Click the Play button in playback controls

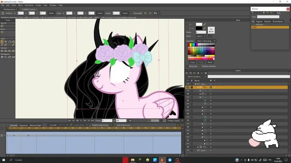point(81,121)
